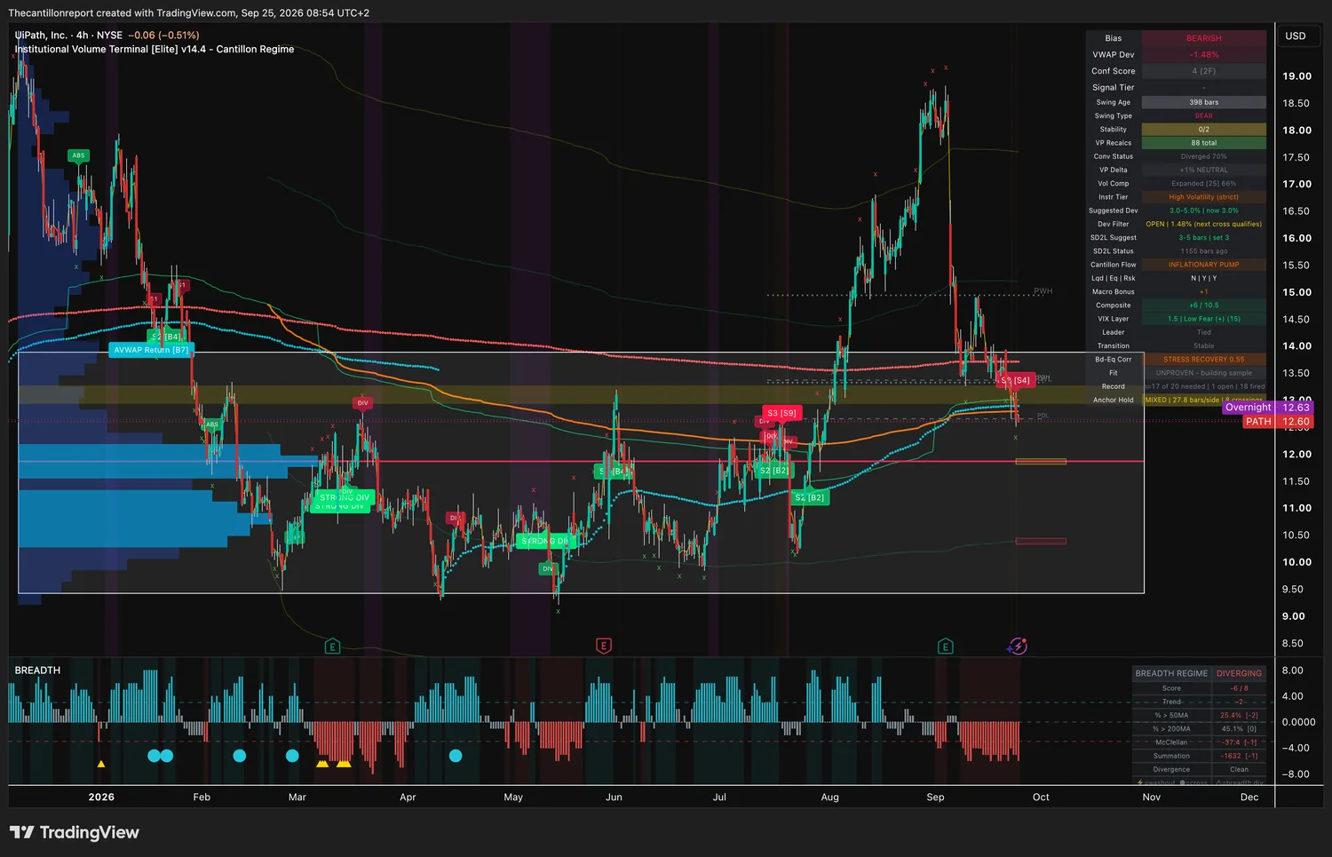Open the lightning event marker near late September
Screen dimensions: 1332x857
point(1018,647)
